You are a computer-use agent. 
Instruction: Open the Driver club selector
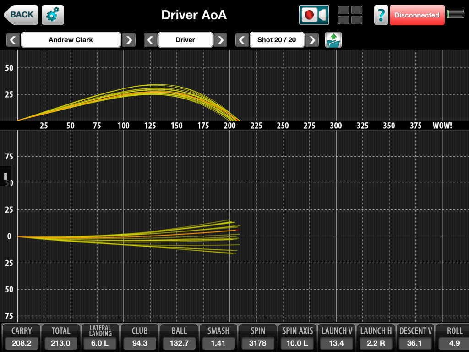pyautogui.click(x=185, y=40)
